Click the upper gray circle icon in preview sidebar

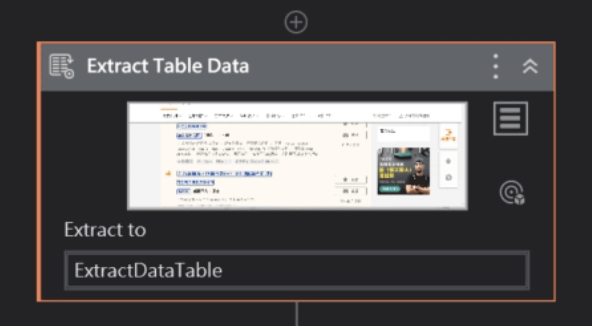448,161
